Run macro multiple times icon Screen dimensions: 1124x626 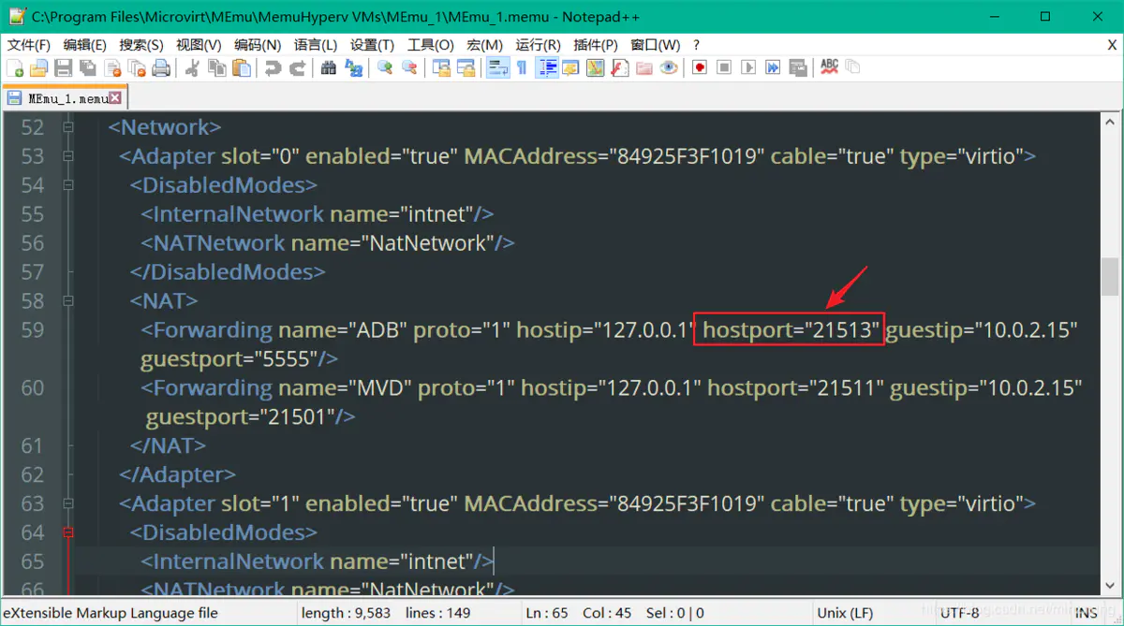click(x=773, y=67)
